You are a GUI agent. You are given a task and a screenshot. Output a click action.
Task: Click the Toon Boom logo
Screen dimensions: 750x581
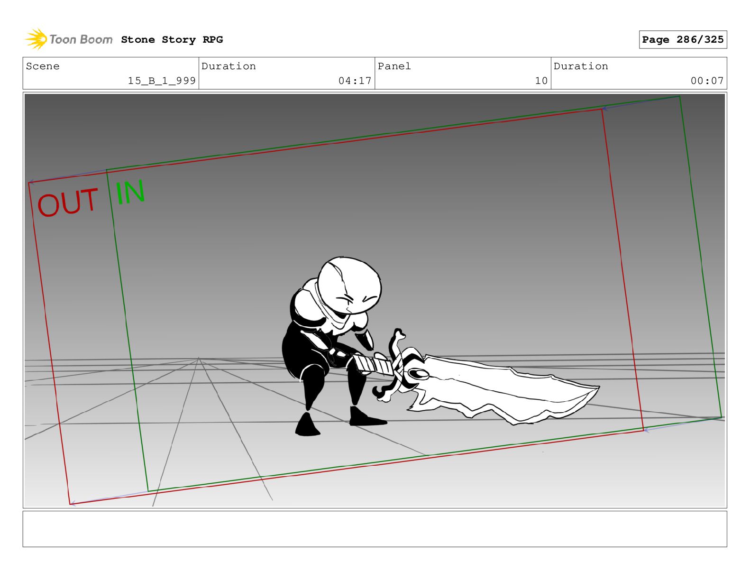tap(69, 39)
